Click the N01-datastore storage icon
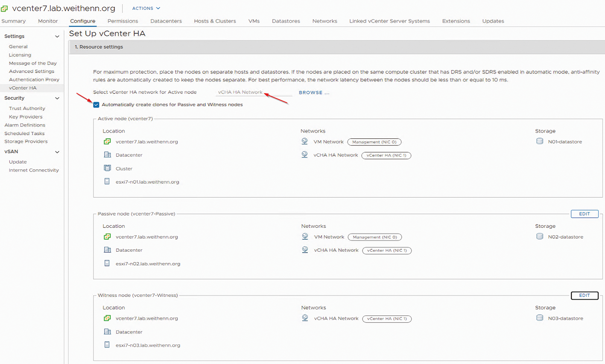This screenshot has height=364, width=605. [x=540, y=141]
